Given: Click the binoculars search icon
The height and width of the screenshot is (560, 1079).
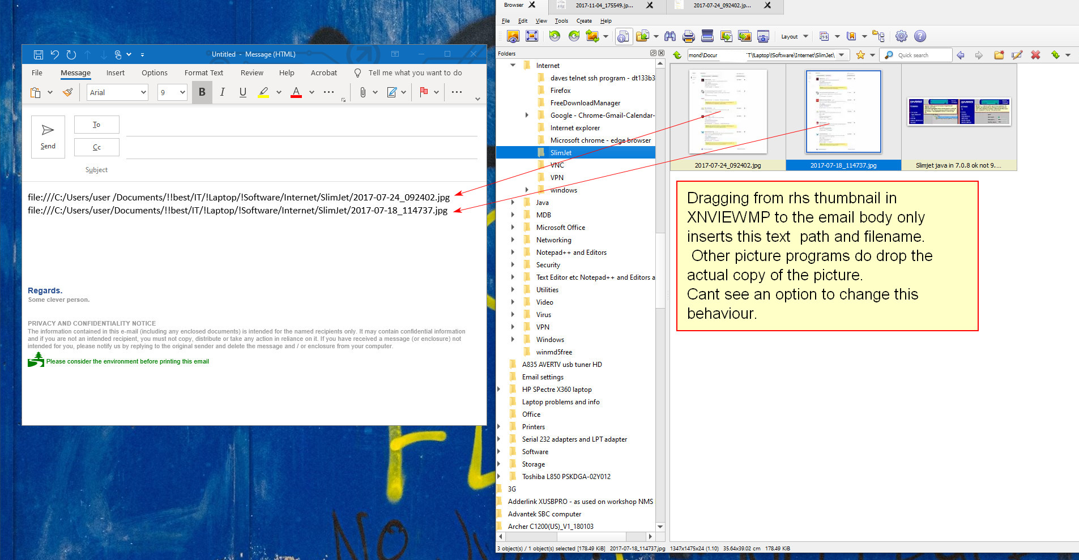Looking at the screenshot, I should coord(670,37).
